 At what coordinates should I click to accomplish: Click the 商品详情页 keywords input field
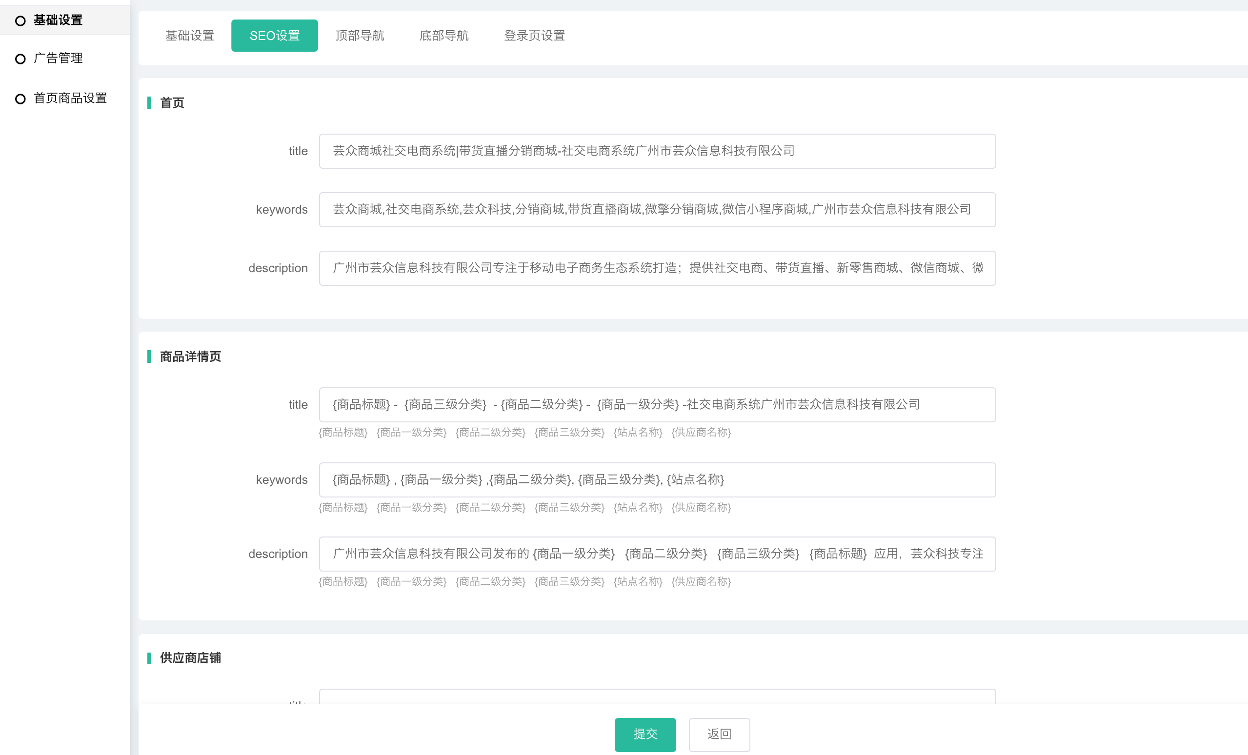[x=657, y=479]
